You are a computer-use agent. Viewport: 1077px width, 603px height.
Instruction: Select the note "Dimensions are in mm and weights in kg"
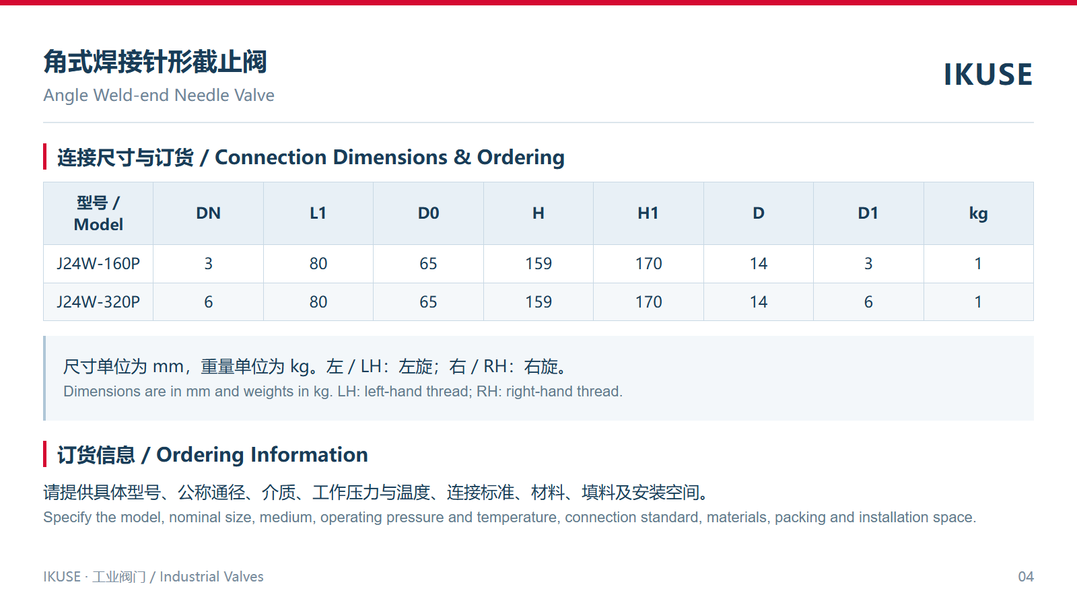pos(343,392)
